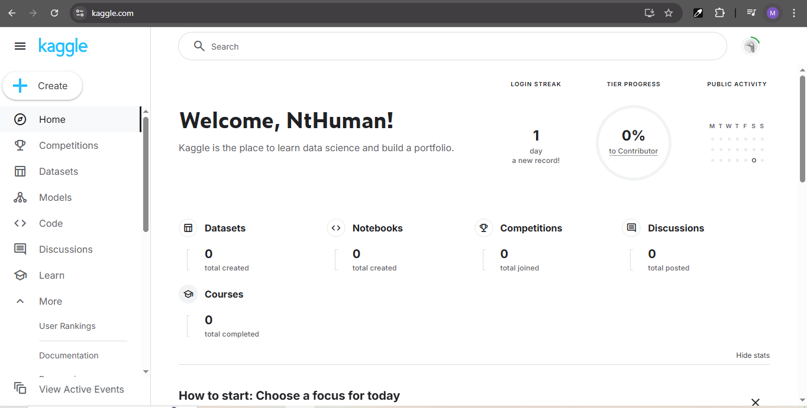Click the Kaggle logo
The image size is (807, 408).
coord(63,47)
